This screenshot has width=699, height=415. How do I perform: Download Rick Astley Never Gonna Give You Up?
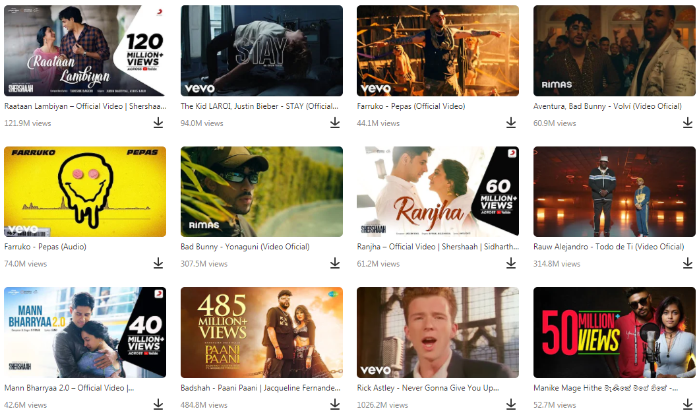click(511, 404)
